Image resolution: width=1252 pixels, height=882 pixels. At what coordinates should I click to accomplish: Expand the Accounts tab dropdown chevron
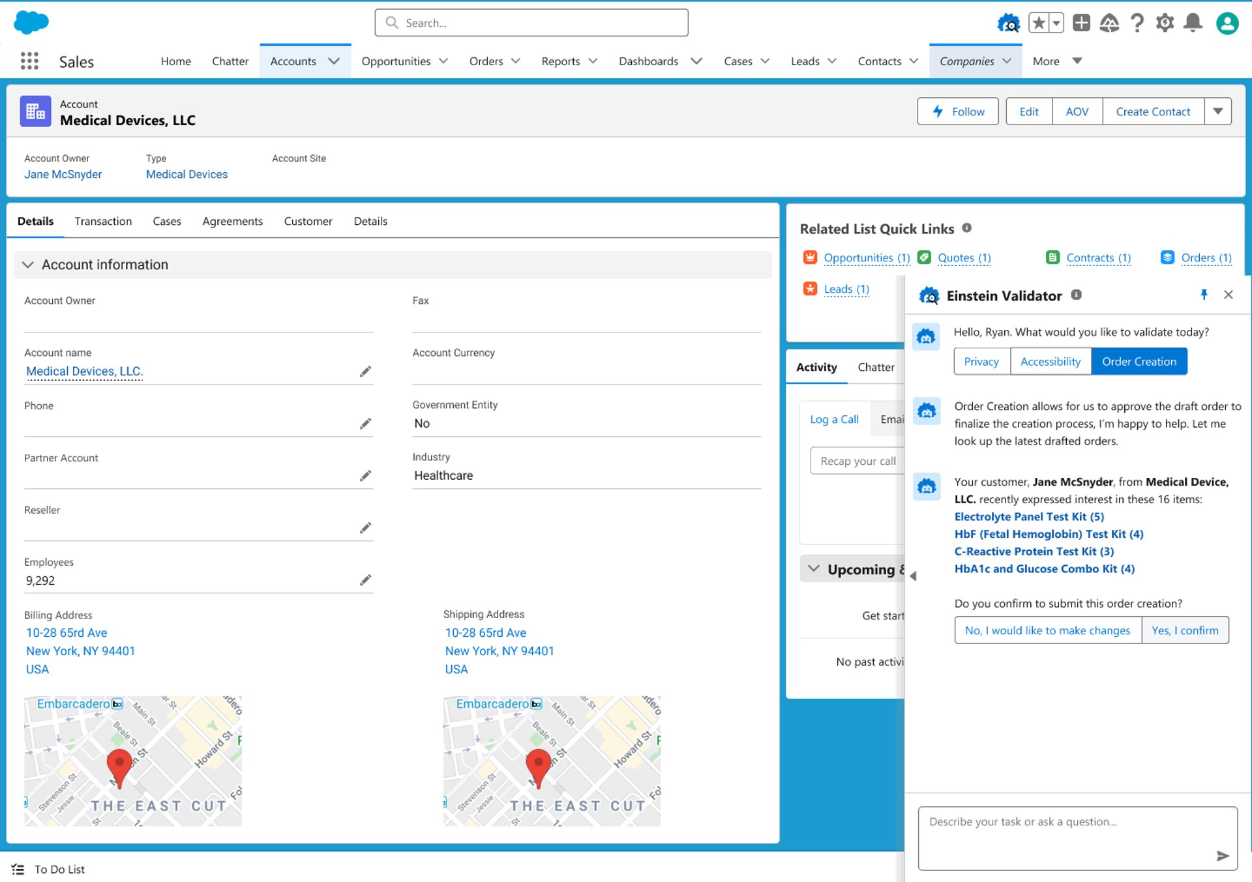[x=334, y=61]
